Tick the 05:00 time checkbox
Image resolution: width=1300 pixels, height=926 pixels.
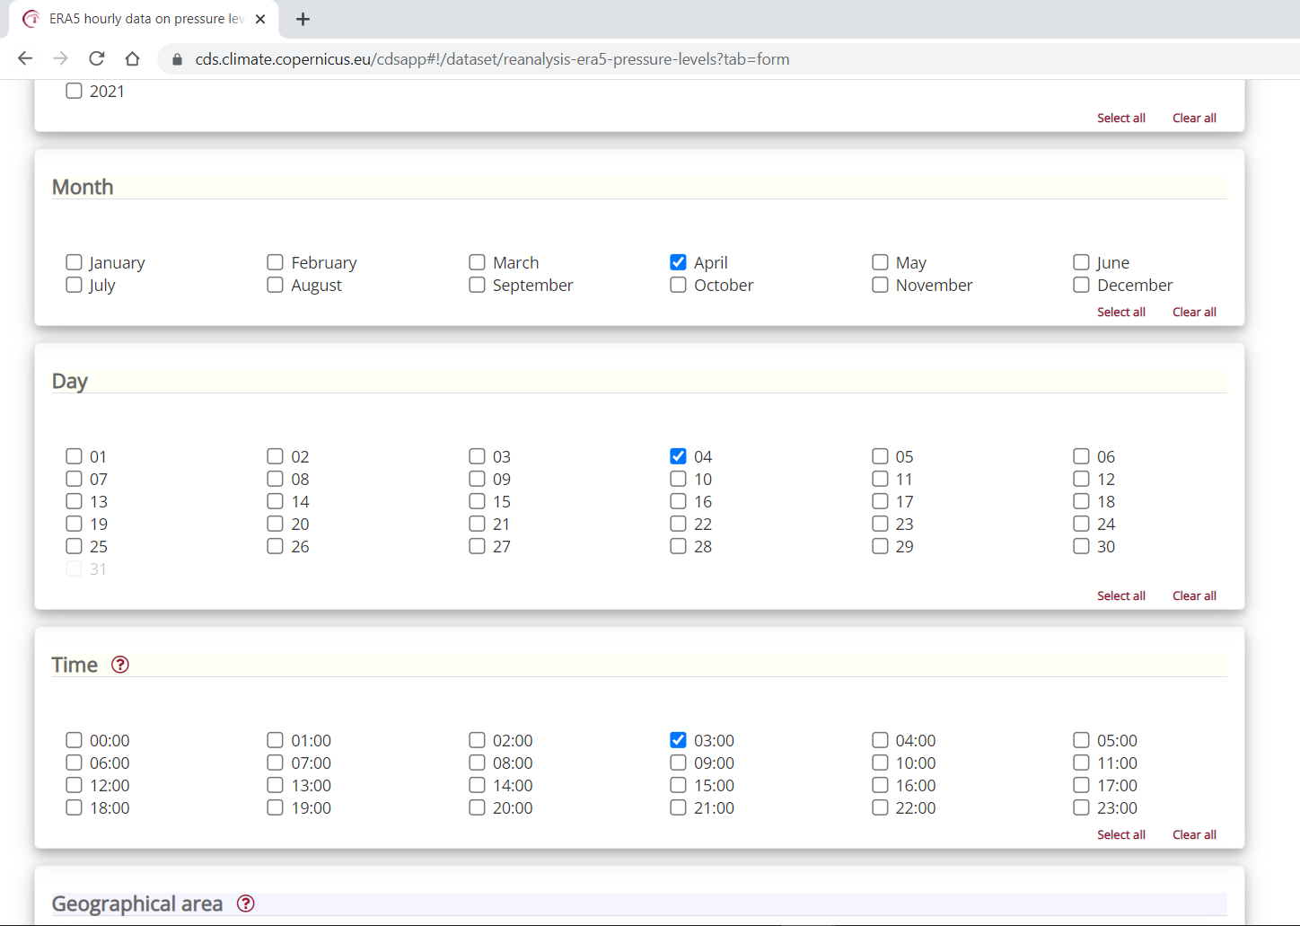tap(1081, 740)
